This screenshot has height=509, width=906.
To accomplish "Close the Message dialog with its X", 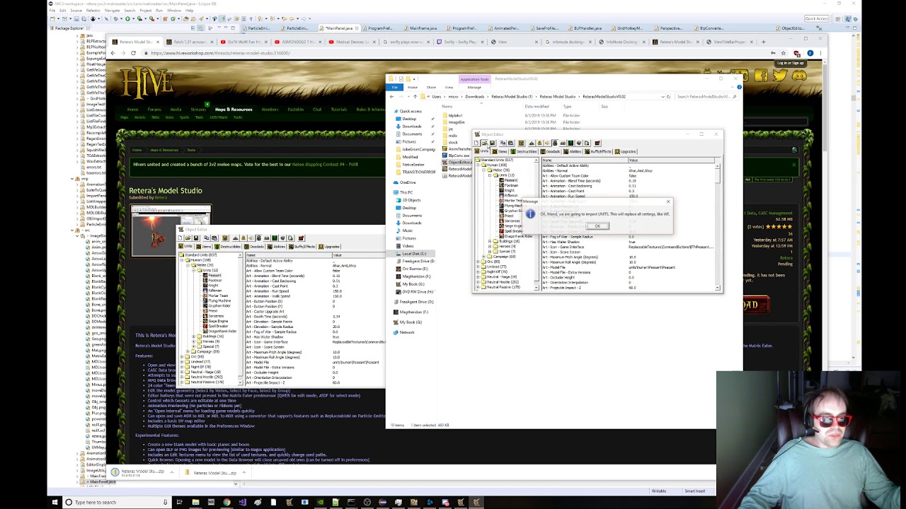I will 667,201.
